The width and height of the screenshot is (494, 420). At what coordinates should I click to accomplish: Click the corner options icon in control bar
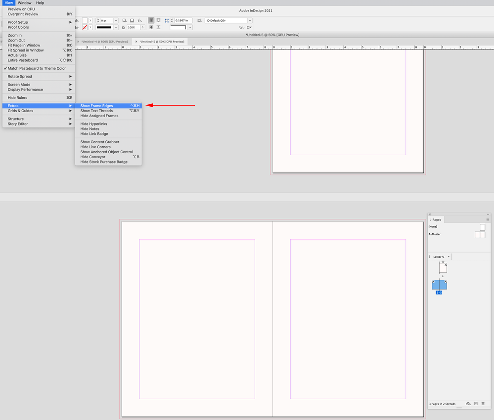(124, 20)
